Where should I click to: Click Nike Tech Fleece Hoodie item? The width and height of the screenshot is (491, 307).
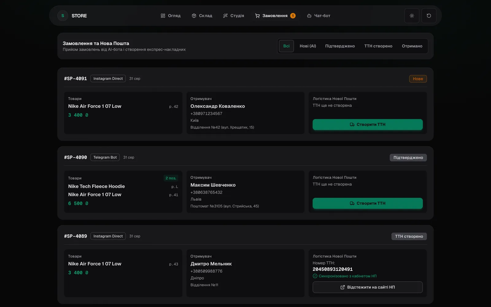coord(96,186)
